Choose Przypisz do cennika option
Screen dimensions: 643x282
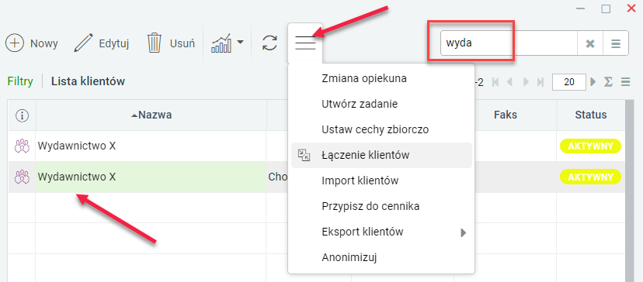tap(370, 206)
